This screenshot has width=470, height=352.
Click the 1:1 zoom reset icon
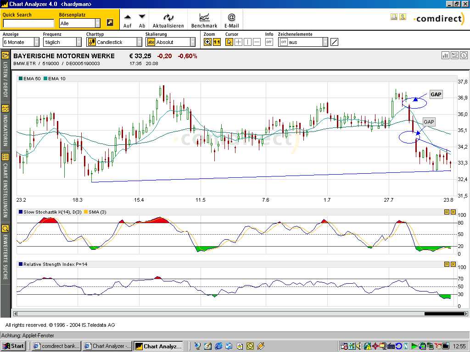click(216, 41)
